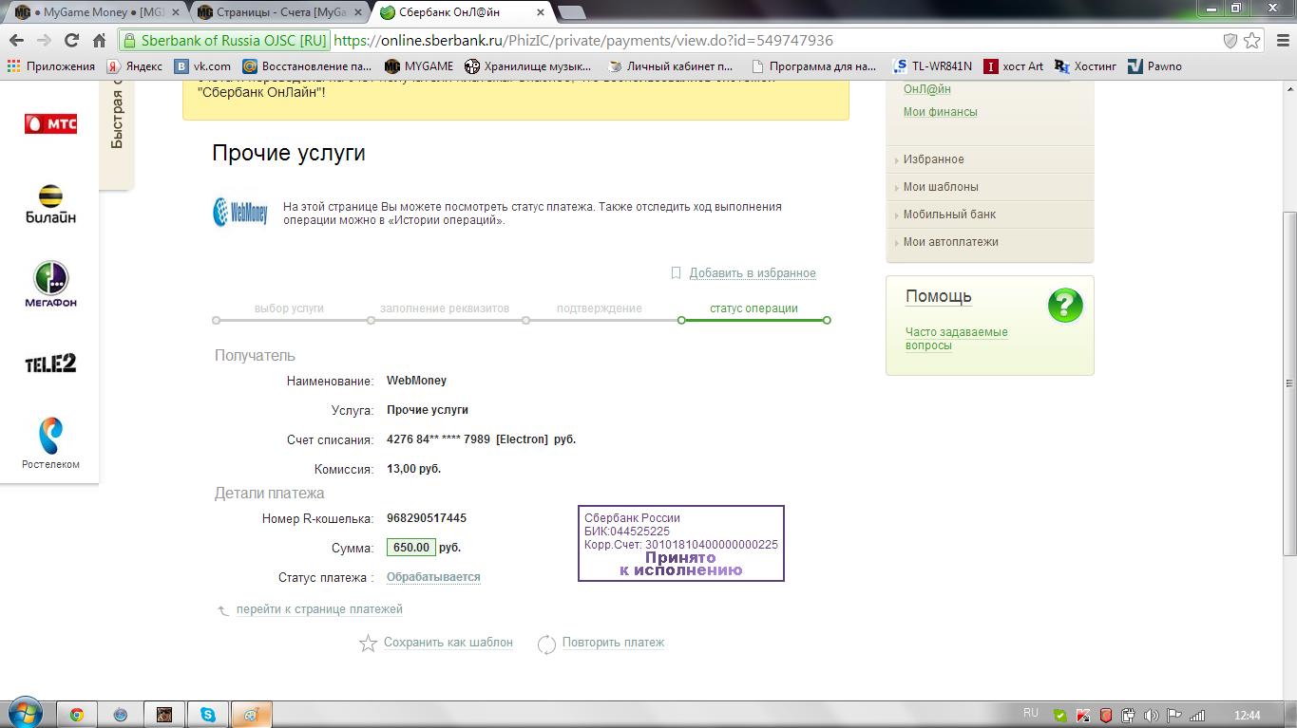Expand the Избранное sidebar section
Image resolution: width=1297 pixels, height=728 pixels.
990,159
